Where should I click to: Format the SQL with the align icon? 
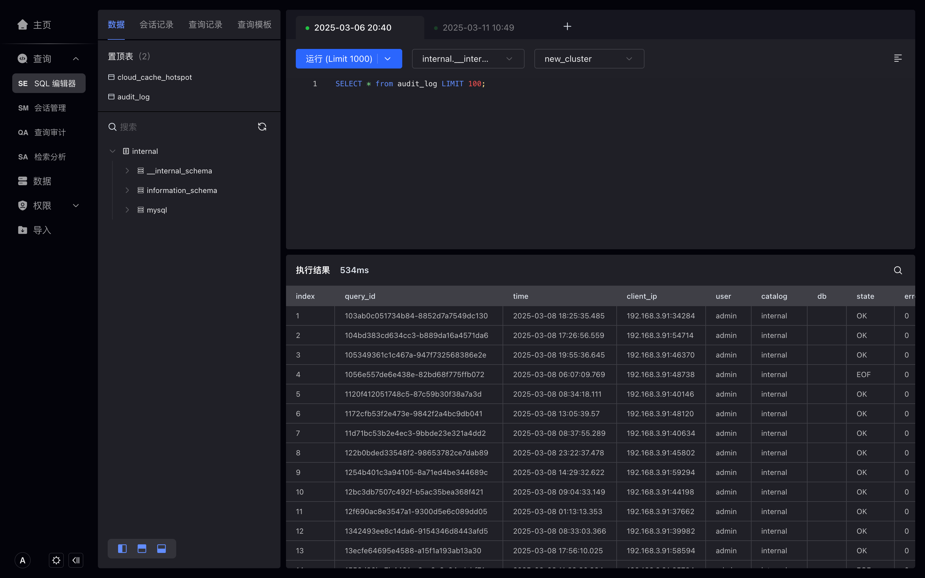[898, 58]
